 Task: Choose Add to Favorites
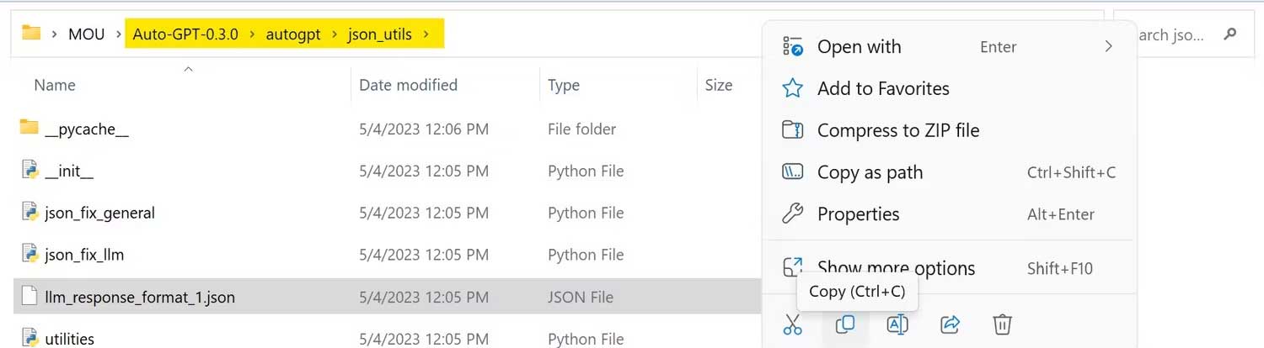(882, 88)
